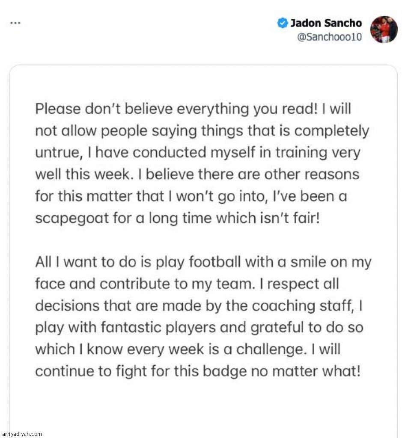402x438 pixels.
Task: Click the line starting "untrue, I have conducted"
Action: tap(198, 153)
